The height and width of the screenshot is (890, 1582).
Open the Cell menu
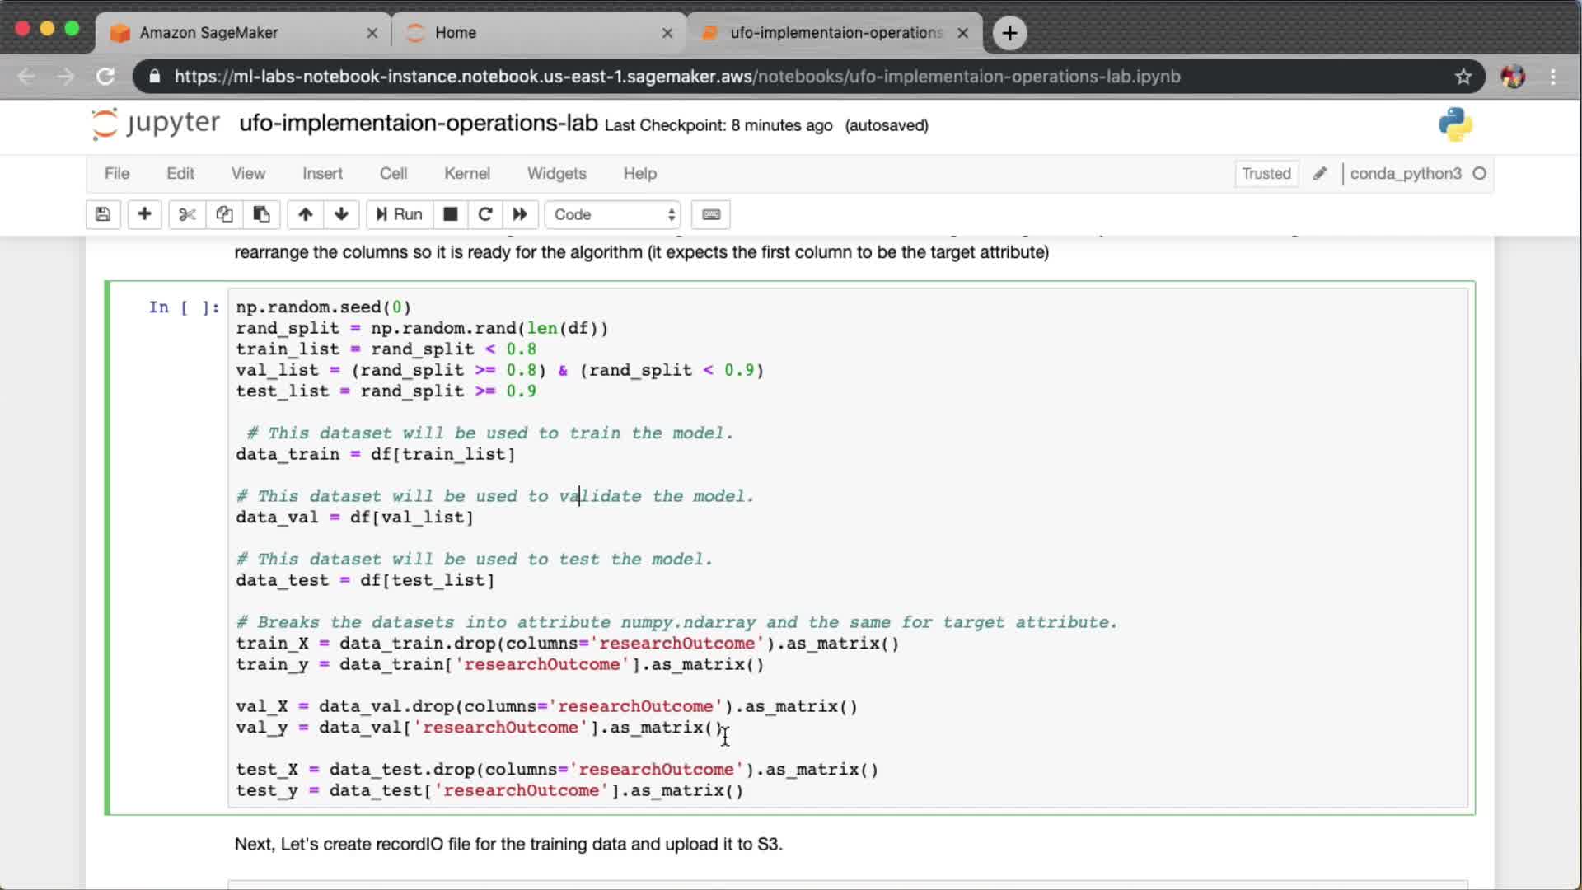[393, 174]
